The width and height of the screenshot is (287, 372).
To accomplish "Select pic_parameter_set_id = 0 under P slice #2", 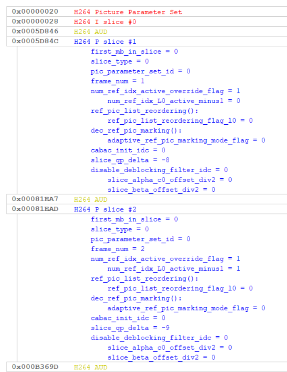I will click(140, 239).
